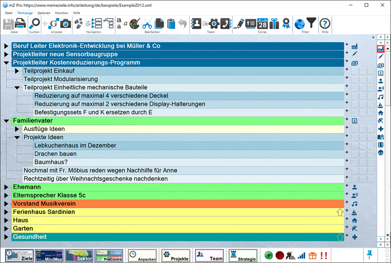The height and width of the screenshot is (263, 391).
Task: Switch to the MindMap view button
Action: pyautogui.click(x=49, y=256)
